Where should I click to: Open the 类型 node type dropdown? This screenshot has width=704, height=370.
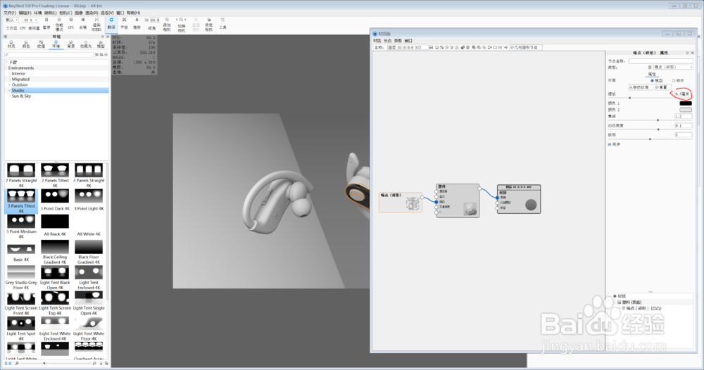pos(672,68)
